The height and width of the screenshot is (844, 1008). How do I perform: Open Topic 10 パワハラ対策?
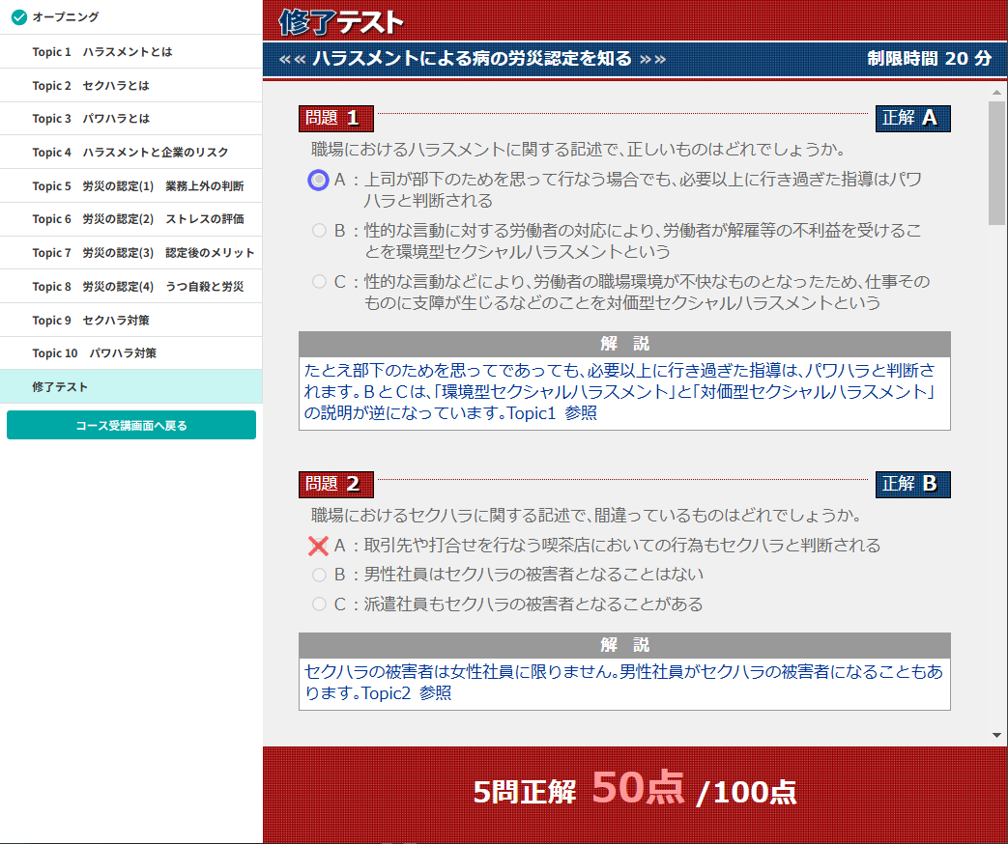[131, 353]
